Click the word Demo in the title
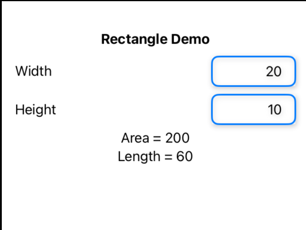Screen dimensions: 306x230 point(190,39)
